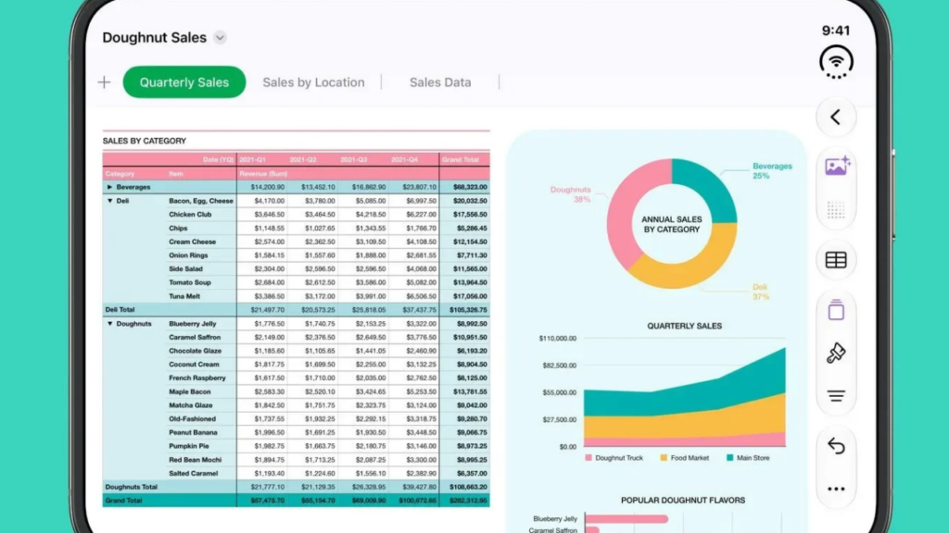Open the insert media image icon
949x533 pixels.
pyautogui.click(x=837, y=166)
